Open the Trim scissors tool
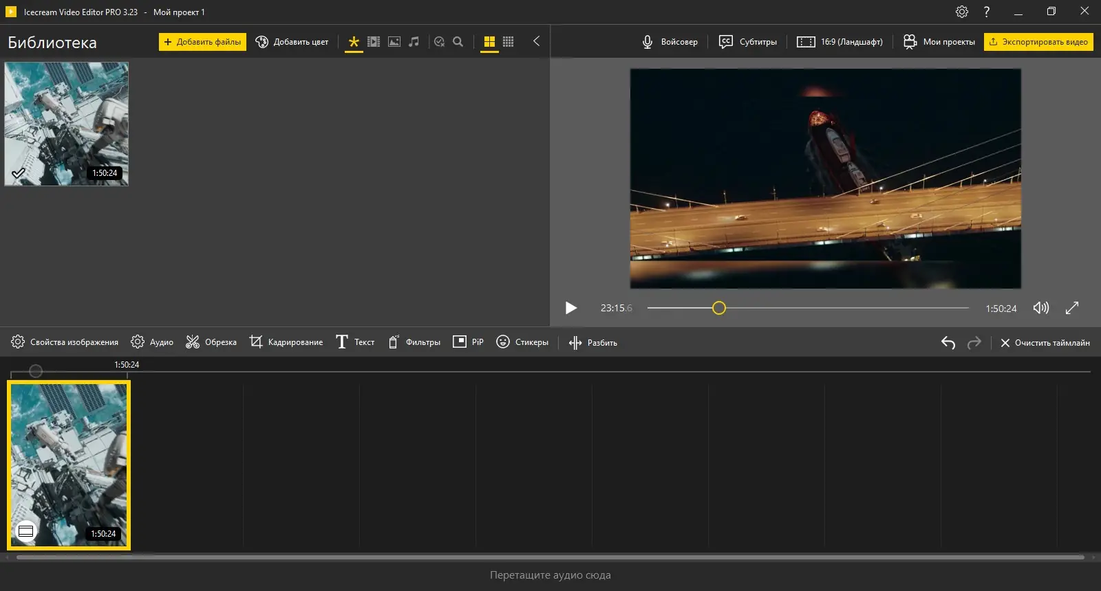Image resolution: width=1101 pixels, height=591 pixels. pyautogui.click(x=211, y=342)
